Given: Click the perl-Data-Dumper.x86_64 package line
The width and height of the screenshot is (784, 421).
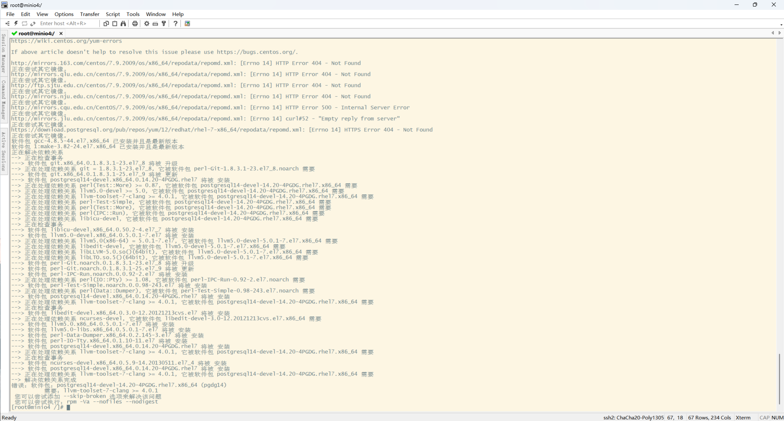Looking at the screenshot, I should click(107, 335).
